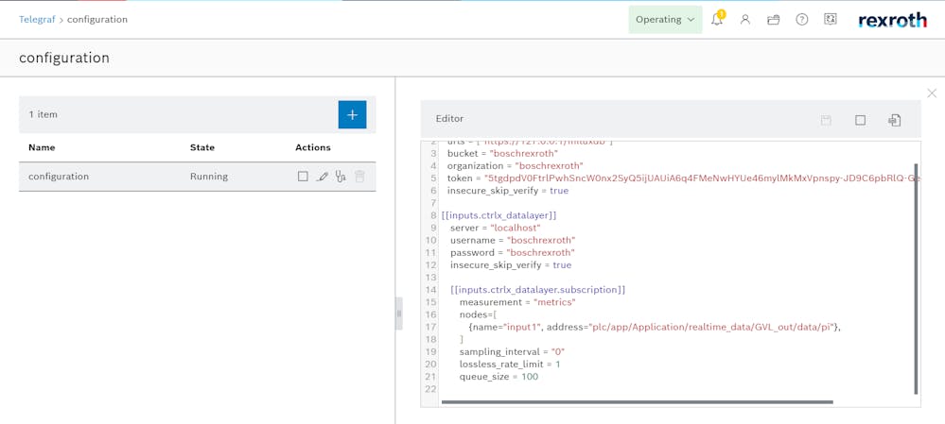
Task: Click configuration in the breadcrumb
Action: (x=97, y=19)
